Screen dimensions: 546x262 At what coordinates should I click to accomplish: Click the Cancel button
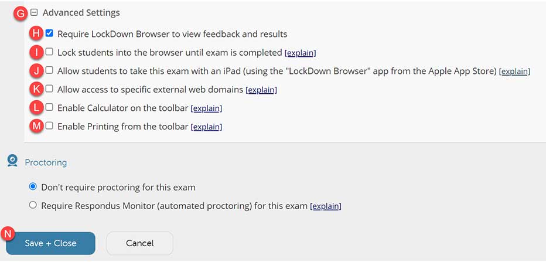coord(139,243)
